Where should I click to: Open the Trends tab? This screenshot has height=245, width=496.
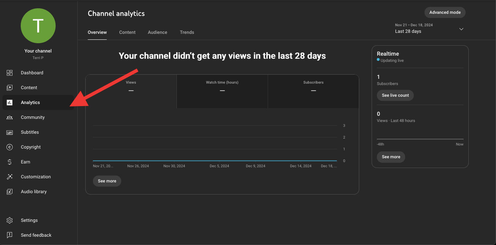tap(187, 32)
